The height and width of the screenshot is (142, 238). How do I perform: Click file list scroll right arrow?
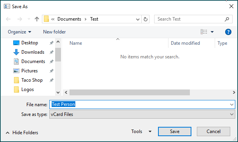click(234, 93)
